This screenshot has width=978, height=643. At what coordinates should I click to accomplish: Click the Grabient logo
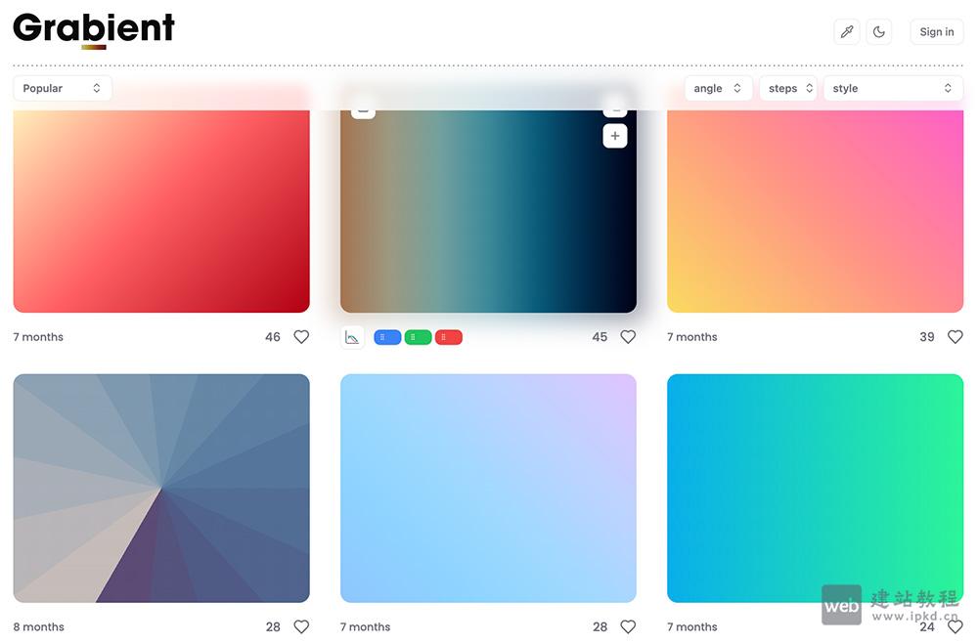coord(94,28)
